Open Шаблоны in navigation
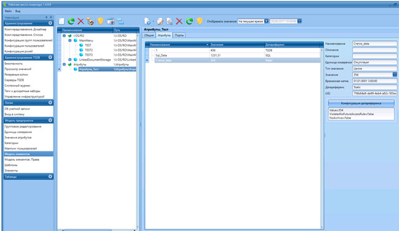 pyautogui.click(x=11, y=165)
